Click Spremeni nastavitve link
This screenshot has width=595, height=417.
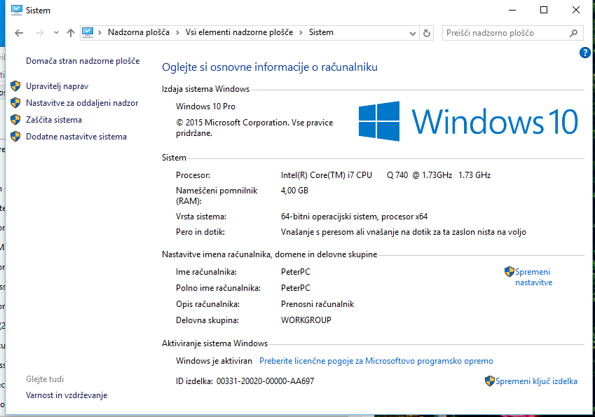tap(533, 277)
